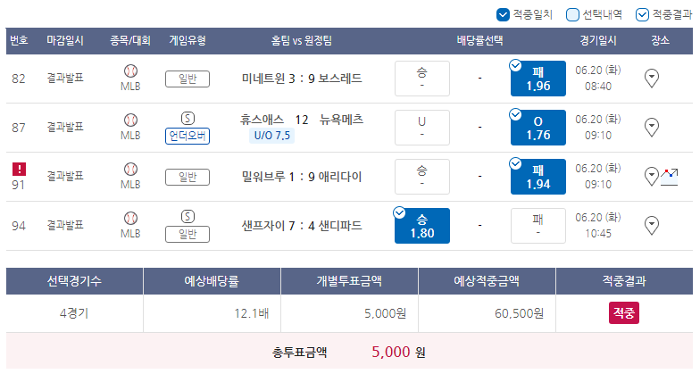The height and width of the screenshot is (382, 700).
Task: Select O 1.76 odds for game 87
Action: 537,128
